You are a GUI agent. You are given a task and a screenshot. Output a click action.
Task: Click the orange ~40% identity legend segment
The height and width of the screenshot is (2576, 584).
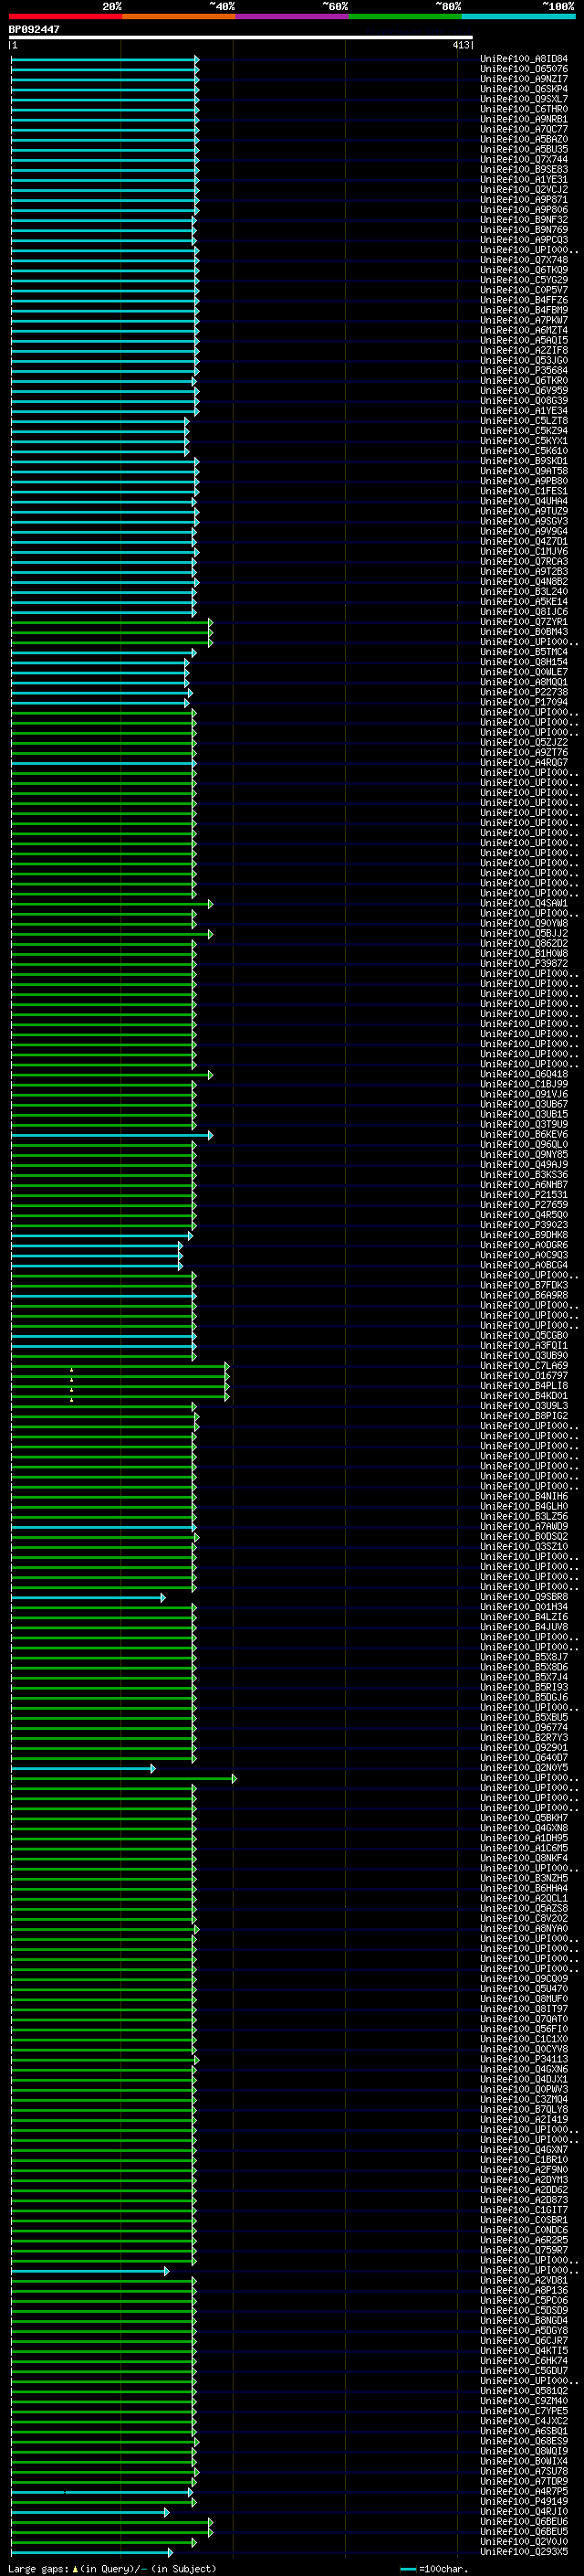click(x=179, y=16)
